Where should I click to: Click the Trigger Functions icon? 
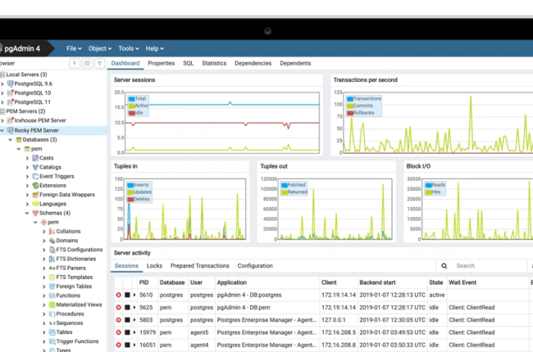click(52, 341)
